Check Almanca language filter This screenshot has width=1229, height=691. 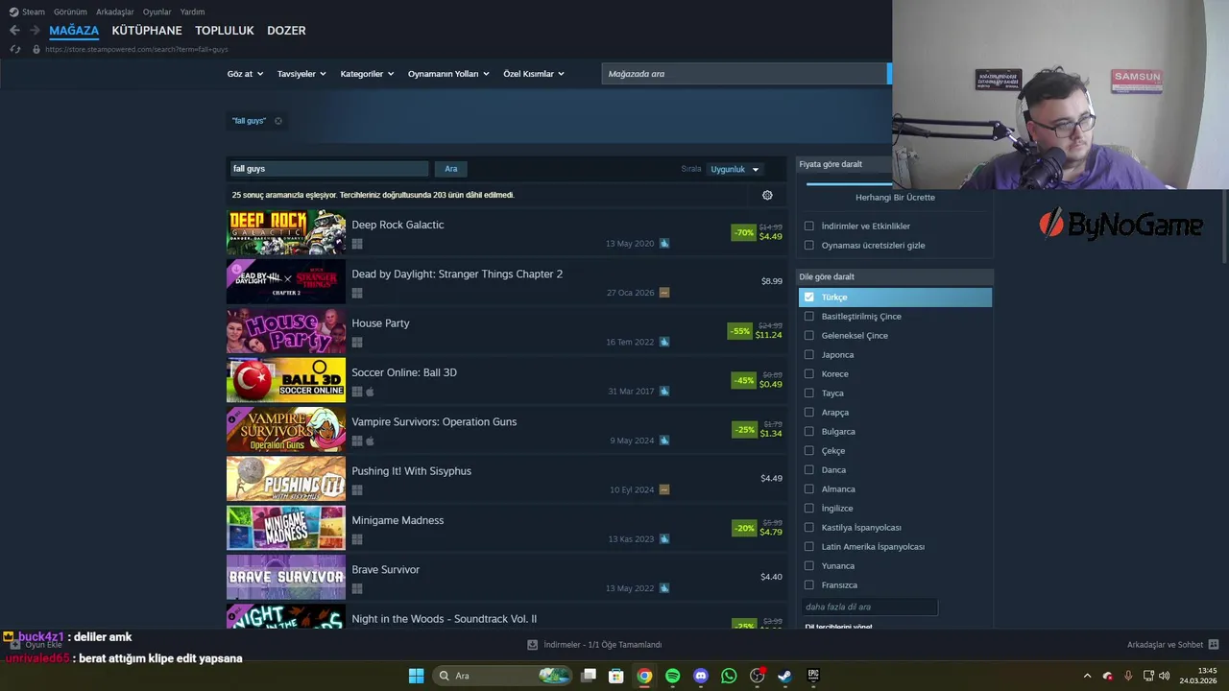coord(808,489)
